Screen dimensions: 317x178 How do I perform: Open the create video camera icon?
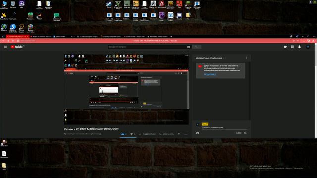point(285,47)
